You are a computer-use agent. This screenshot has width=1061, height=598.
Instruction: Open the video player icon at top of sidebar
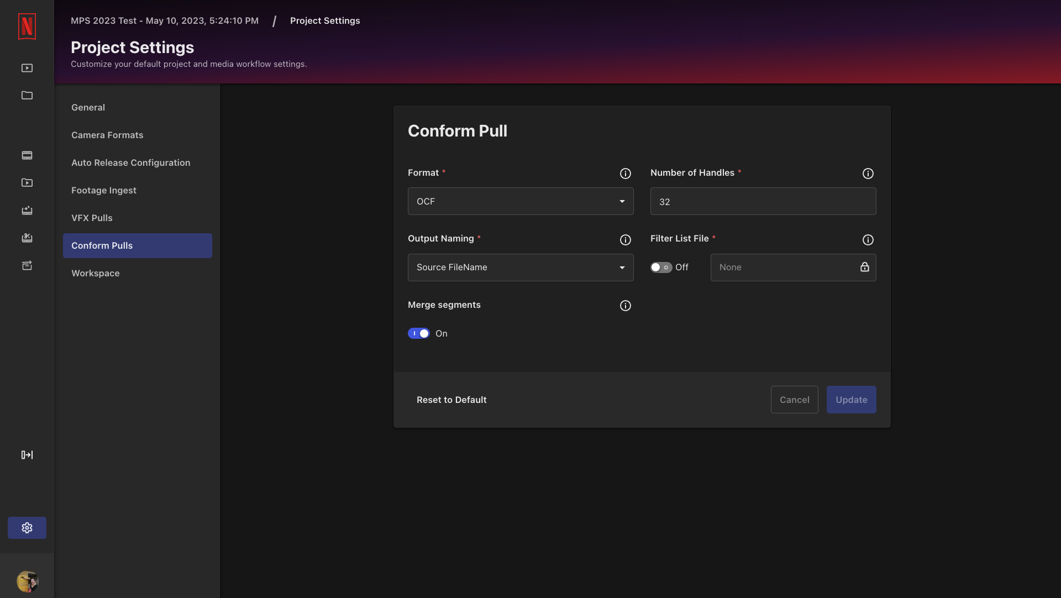tap(27, 68)
